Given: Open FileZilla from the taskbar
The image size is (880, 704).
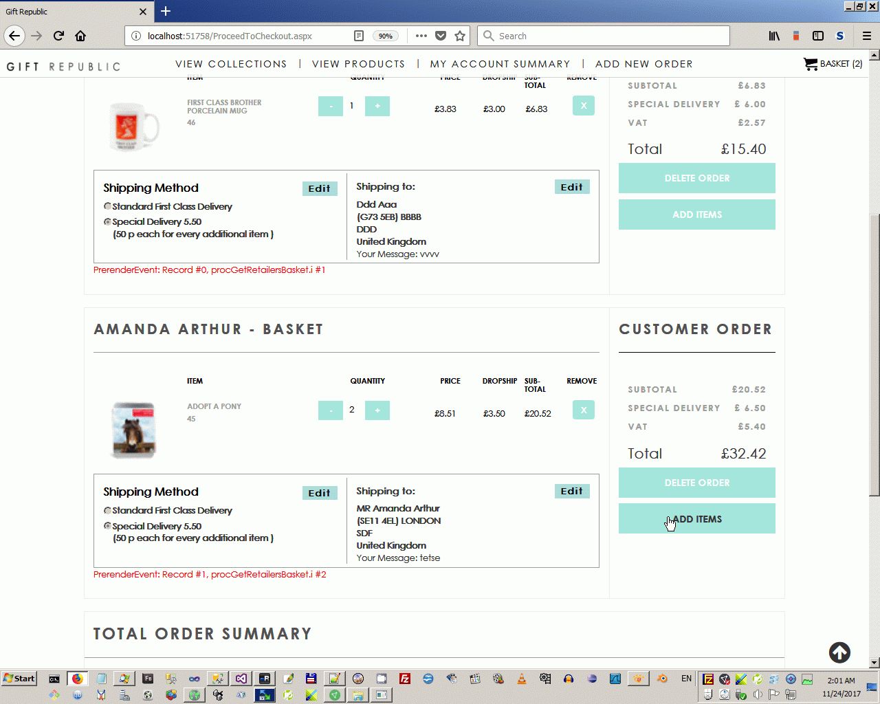Looking at the screenshot, I should [405, 679].
